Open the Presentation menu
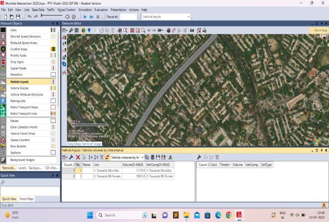 (118, 10)
